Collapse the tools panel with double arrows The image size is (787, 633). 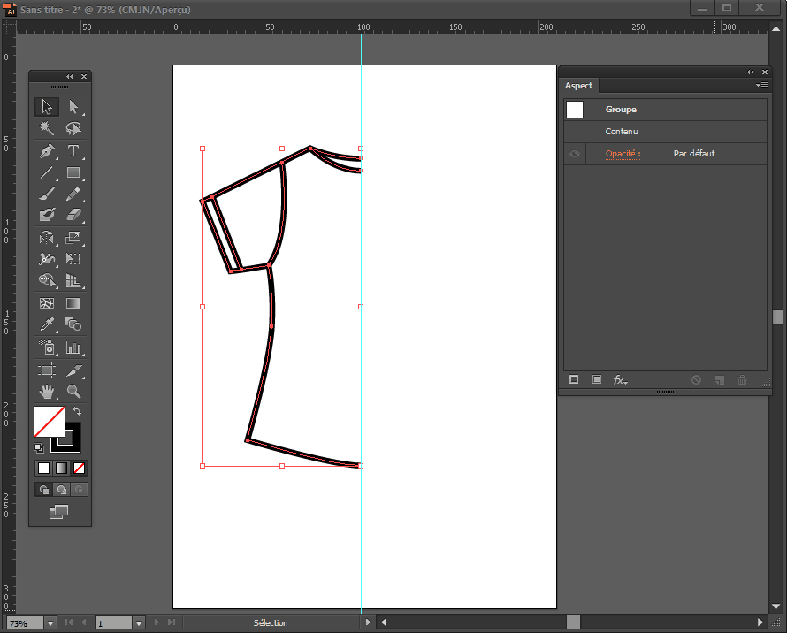[x=70, y=77]
